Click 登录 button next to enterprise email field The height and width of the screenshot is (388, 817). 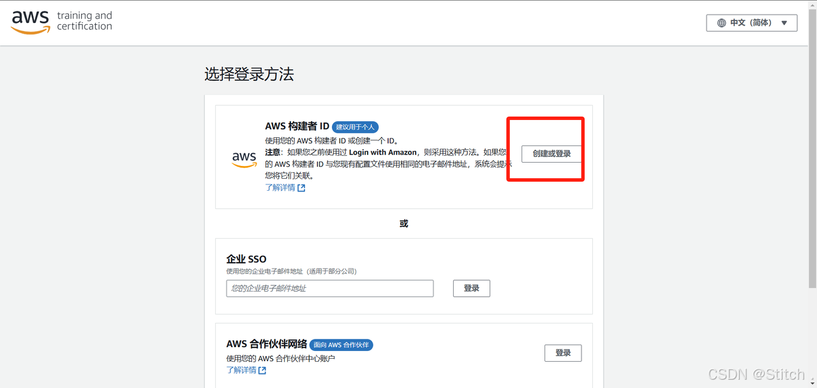(x=472, y=288)
